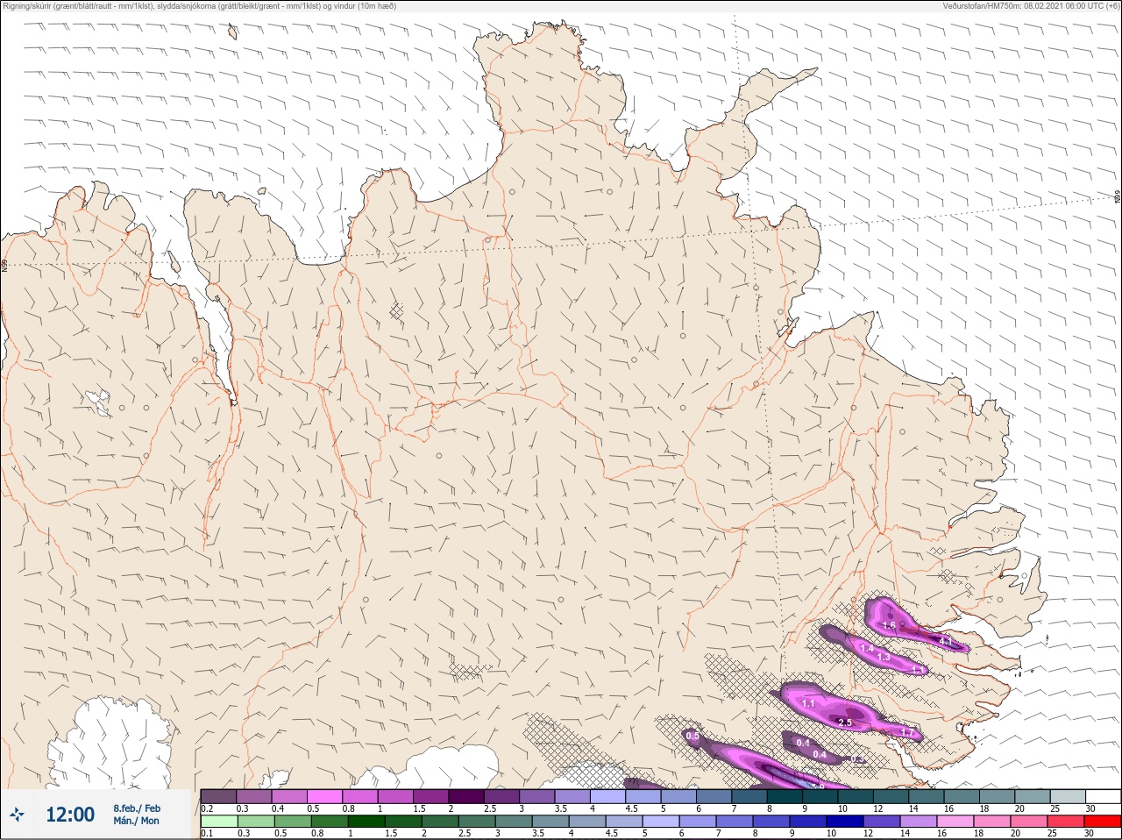Select the dark green lower legend swatch labeled 1
The height and width of the screenshot is (840, 1122).
click(366, 822)
